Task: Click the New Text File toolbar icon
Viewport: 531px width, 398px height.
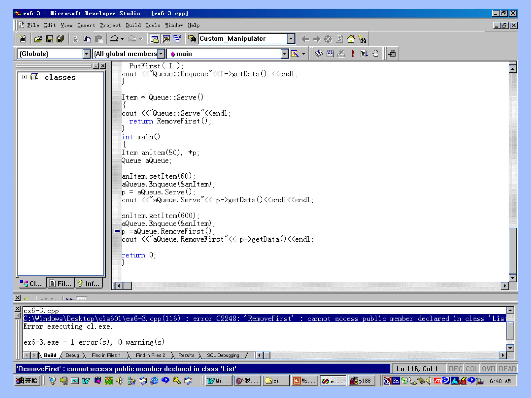Action: click(23, 39)
